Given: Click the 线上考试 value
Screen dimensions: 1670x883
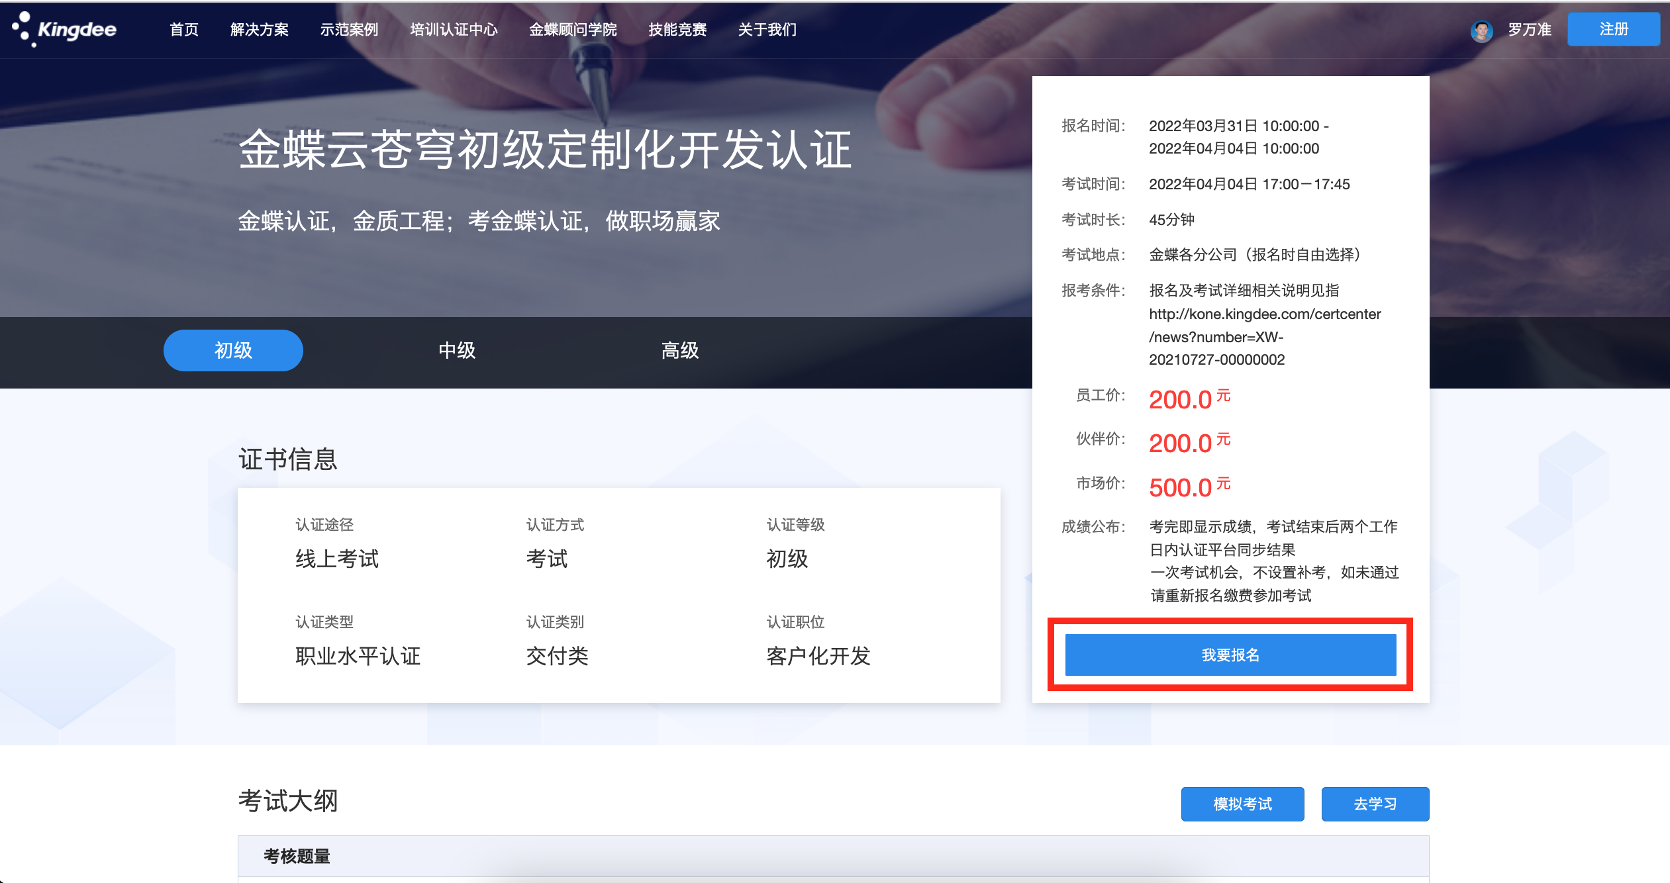Looking at the screenshot, I should click(x=337, y=559).
